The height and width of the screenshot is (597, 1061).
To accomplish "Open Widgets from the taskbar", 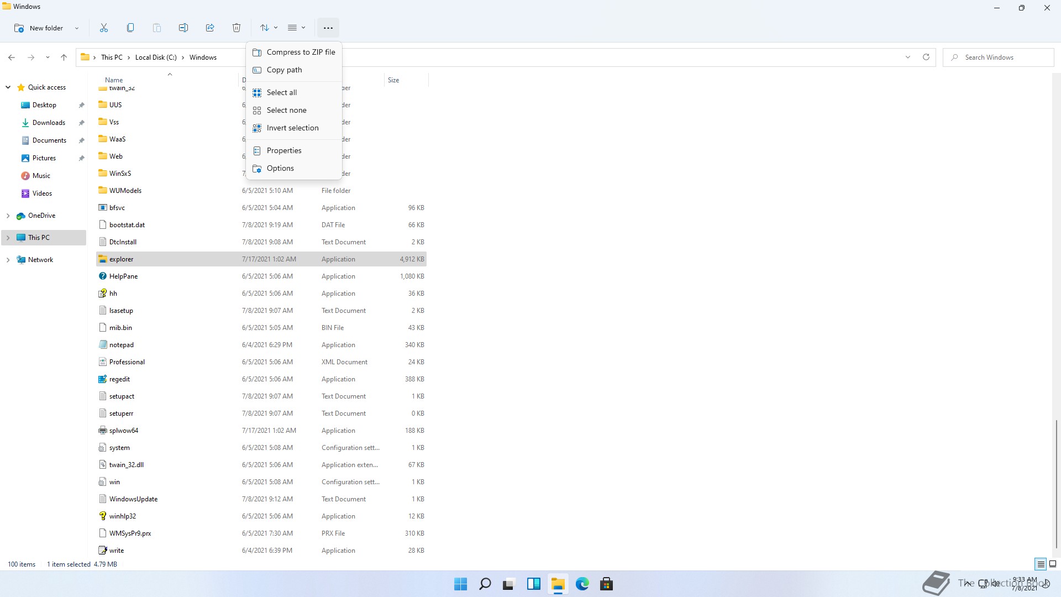I will coord(533,584).
